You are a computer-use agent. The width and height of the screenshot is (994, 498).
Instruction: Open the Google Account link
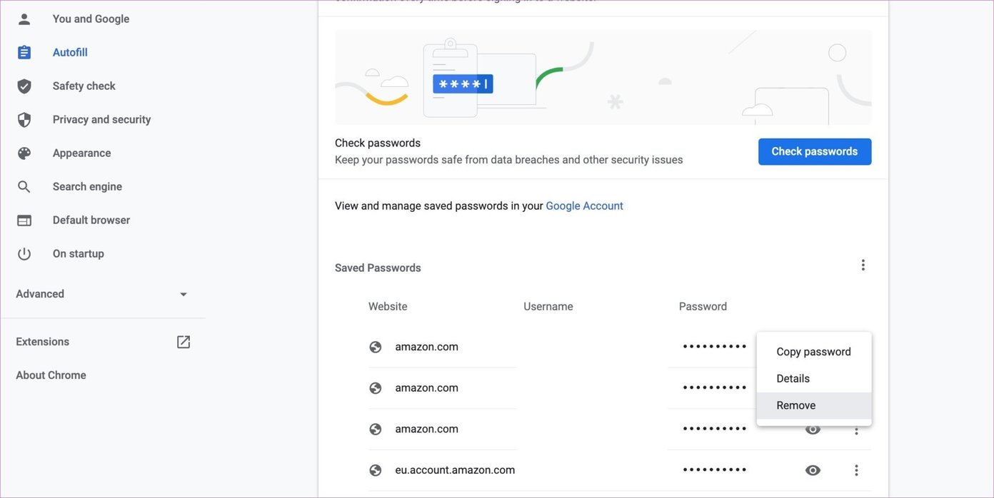(x=584, y=206)
